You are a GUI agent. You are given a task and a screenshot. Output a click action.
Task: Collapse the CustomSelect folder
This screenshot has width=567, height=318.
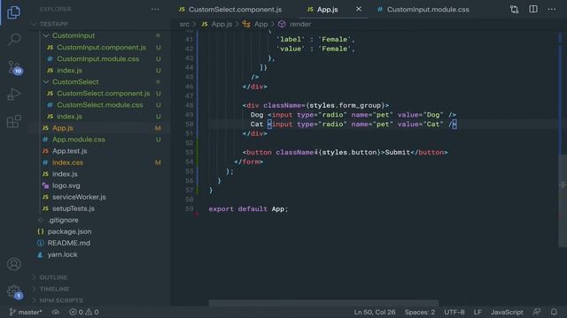75,82
